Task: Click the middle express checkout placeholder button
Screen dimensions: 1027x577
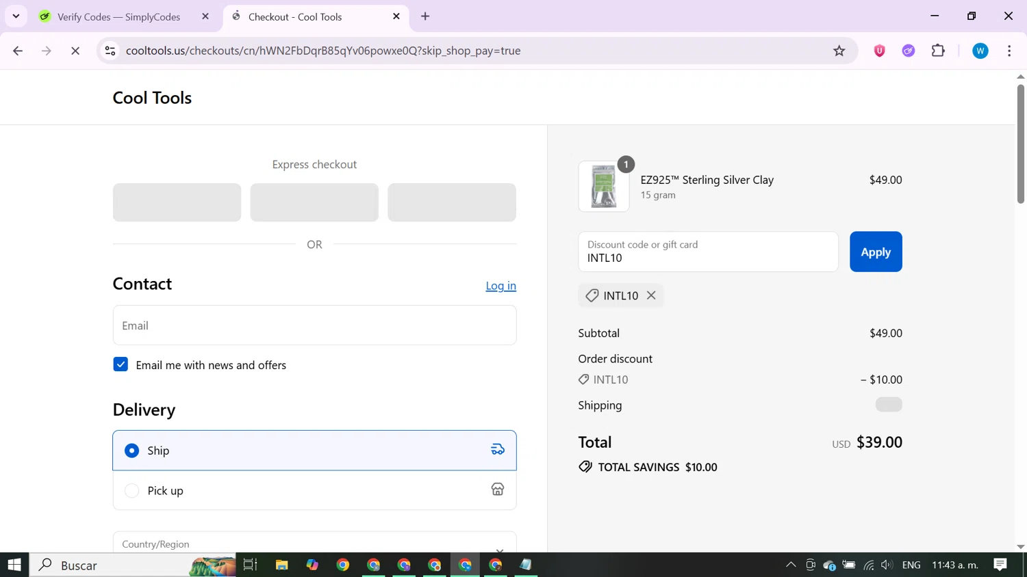Action: tap(314, 202)
